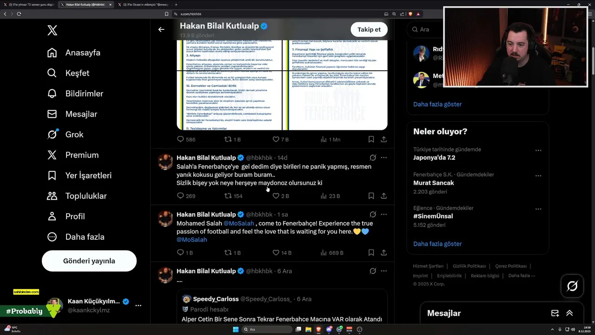Expand the Mesajlar drawer with double chevron

click(x=569, y=313)
